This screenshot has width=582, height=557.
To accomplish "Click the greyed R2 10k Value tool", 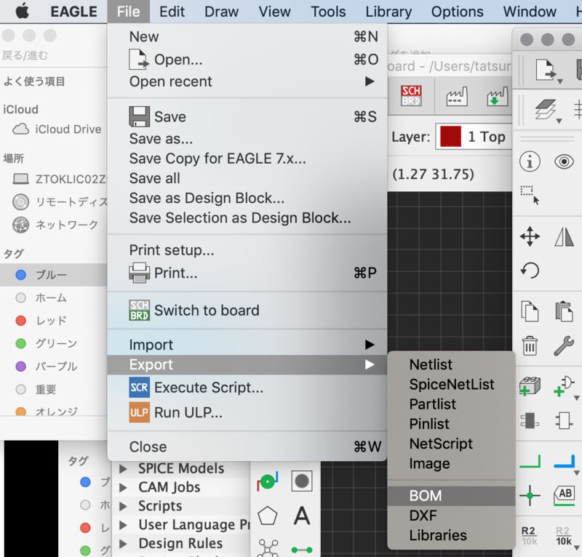I will click(x=563, y=536).
